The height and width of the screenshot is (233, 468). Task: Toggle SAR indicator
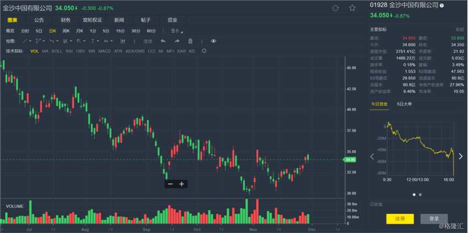(182, 51)
